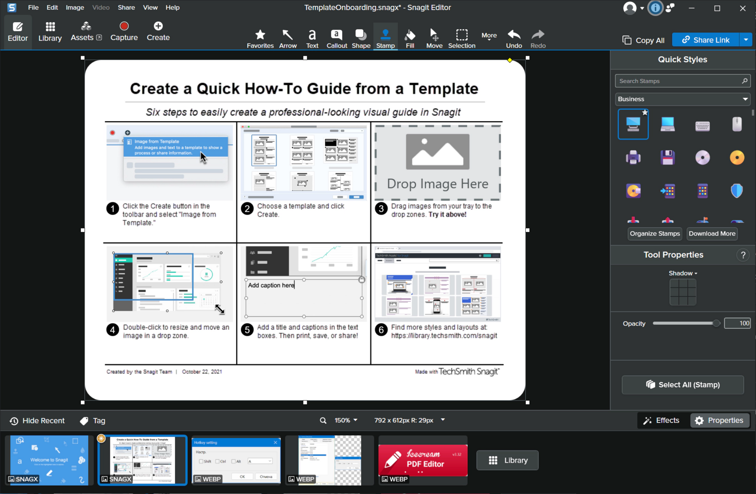Open the Business stamp category dropdown
The height and width of the screenshot is (494, 756).
[682, 99]
